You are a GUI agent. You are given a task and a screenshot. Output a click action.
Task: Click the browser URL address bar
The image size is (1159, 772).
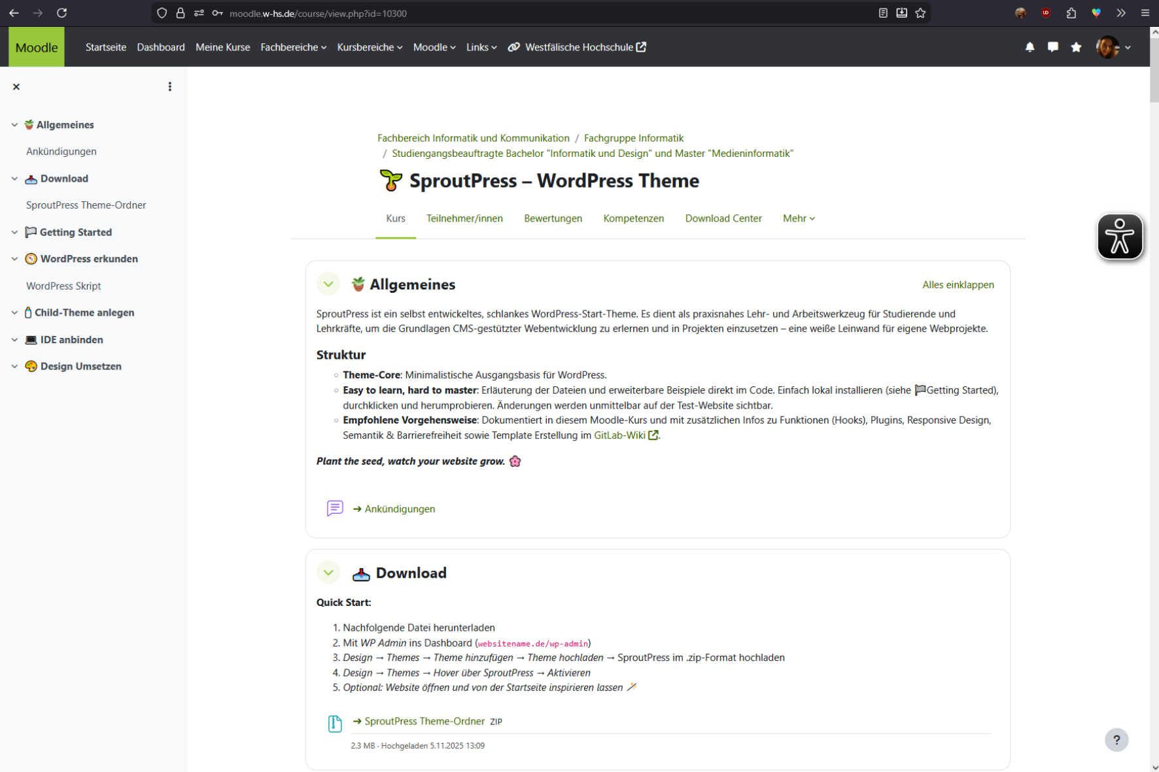click(523, 13)
